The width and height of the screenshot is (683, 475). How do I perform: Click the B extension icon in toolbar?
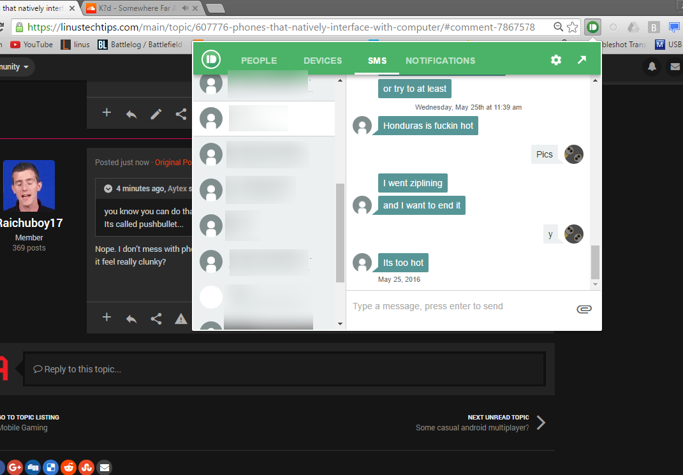coord(654,27)
